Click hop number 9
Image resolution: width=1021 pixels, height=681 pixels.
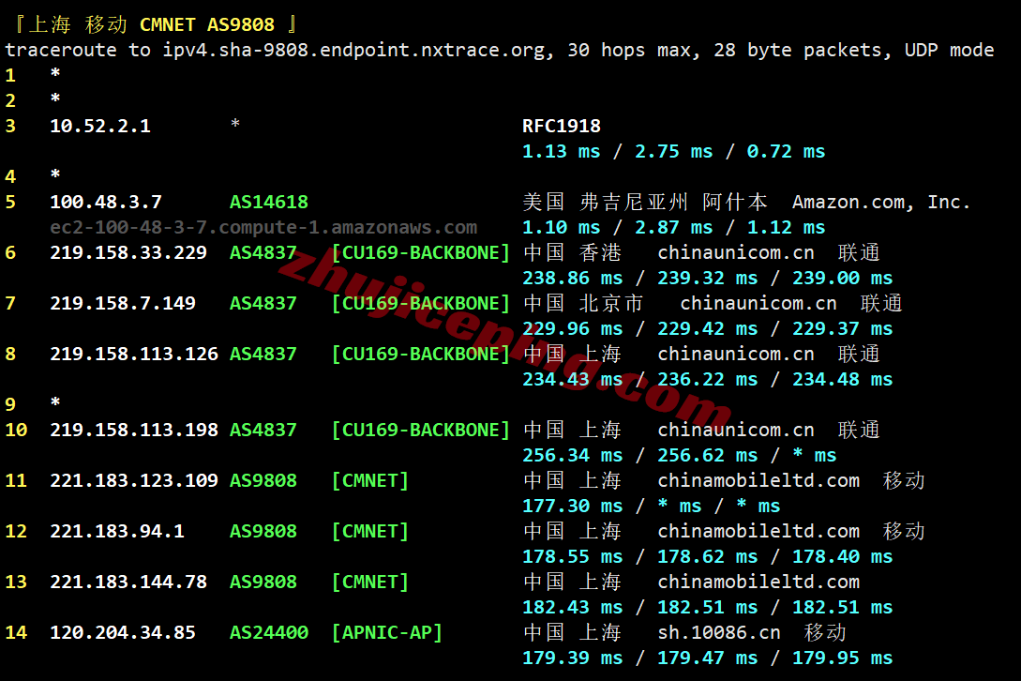point(10,404)
